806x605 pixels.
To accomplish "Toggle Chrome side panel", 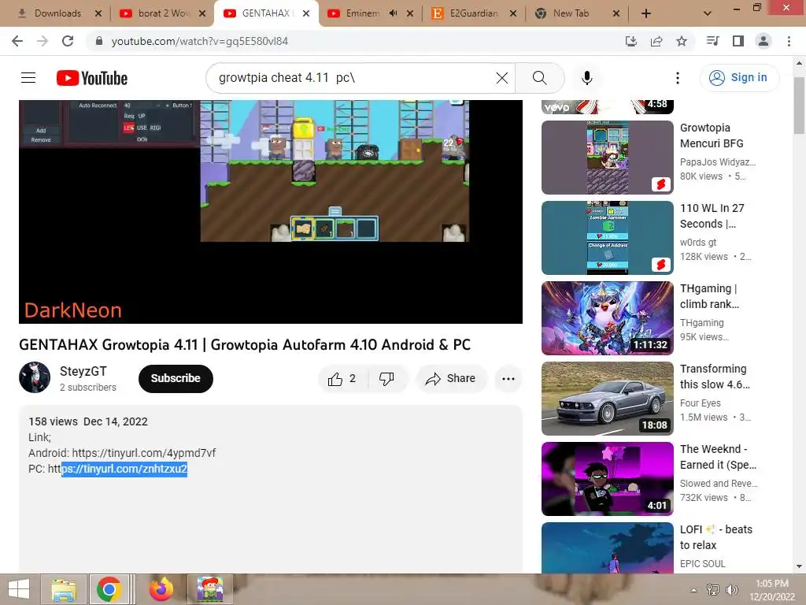I will [x=738, y=41].
